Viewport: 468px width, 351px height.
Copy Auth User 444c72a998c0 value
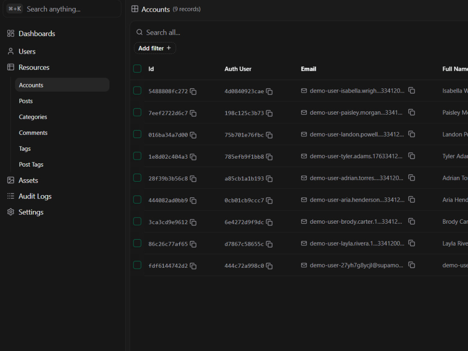[x=269, y=266]
